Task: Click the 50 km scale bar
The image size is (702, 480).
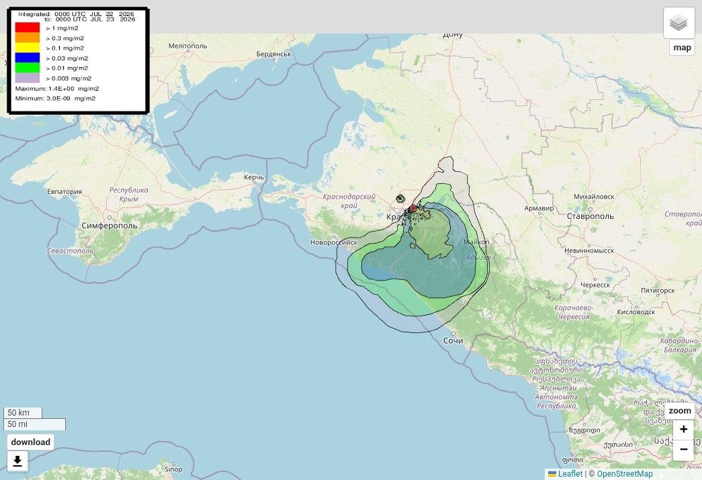Action: pos(23,412)
